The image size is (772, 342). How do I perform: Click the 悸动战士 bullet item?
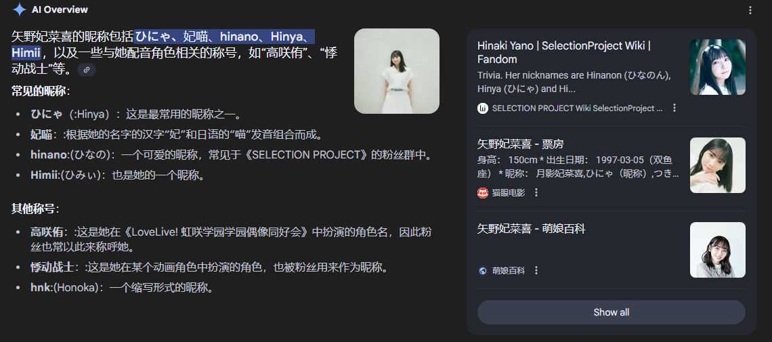click(x=210, y=268)
